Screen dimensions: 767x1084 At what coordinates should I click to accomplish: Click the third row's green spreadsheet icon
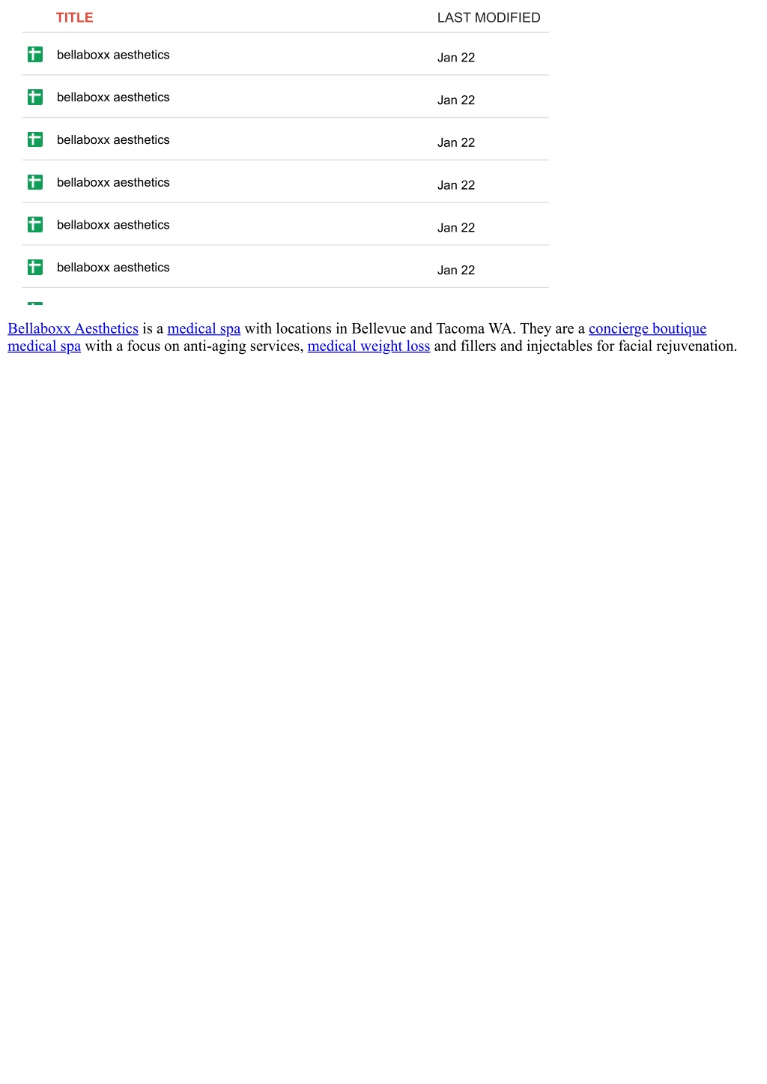pos(35,139)
